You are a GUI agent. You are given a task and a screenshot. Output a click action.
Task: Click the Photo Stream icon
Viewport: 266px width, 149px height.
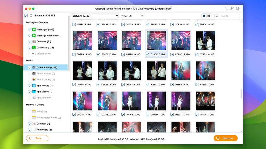click(34, 74)
